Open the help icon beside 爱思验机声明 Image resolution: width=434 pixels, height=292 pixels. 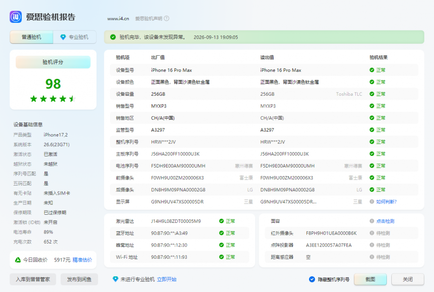click(x=167, y=18)
